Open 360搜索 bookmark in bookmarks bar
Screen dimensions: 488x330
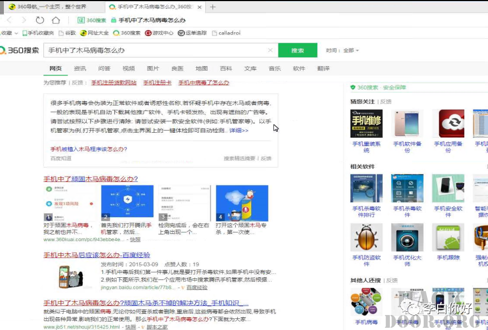pyautogui.click(x=126, y=33)
